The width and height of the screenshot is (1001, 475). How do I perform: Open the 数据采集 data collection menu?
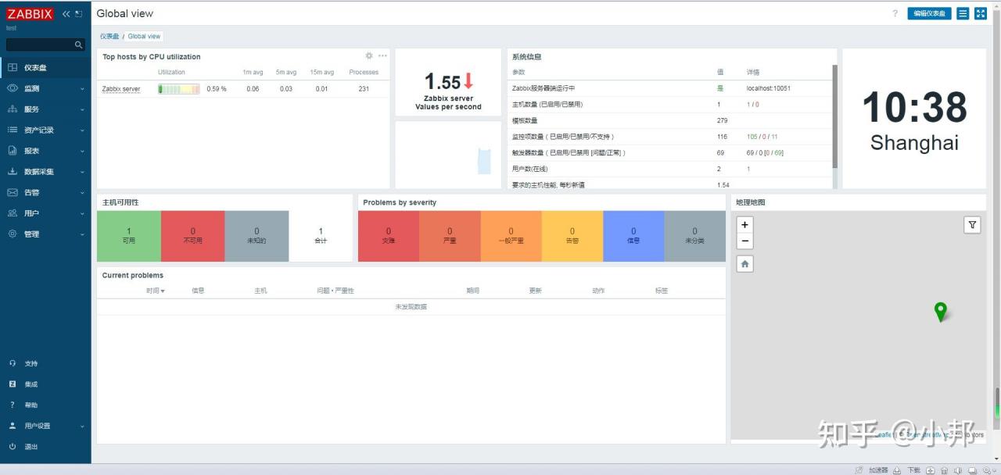[x=45, y=172]
